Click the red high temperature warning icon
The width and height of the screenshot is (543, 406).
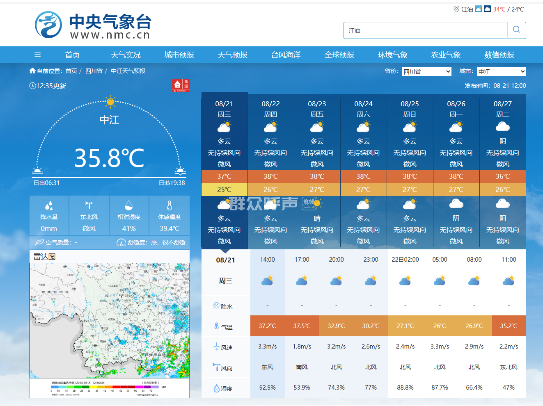pos(181,85)
